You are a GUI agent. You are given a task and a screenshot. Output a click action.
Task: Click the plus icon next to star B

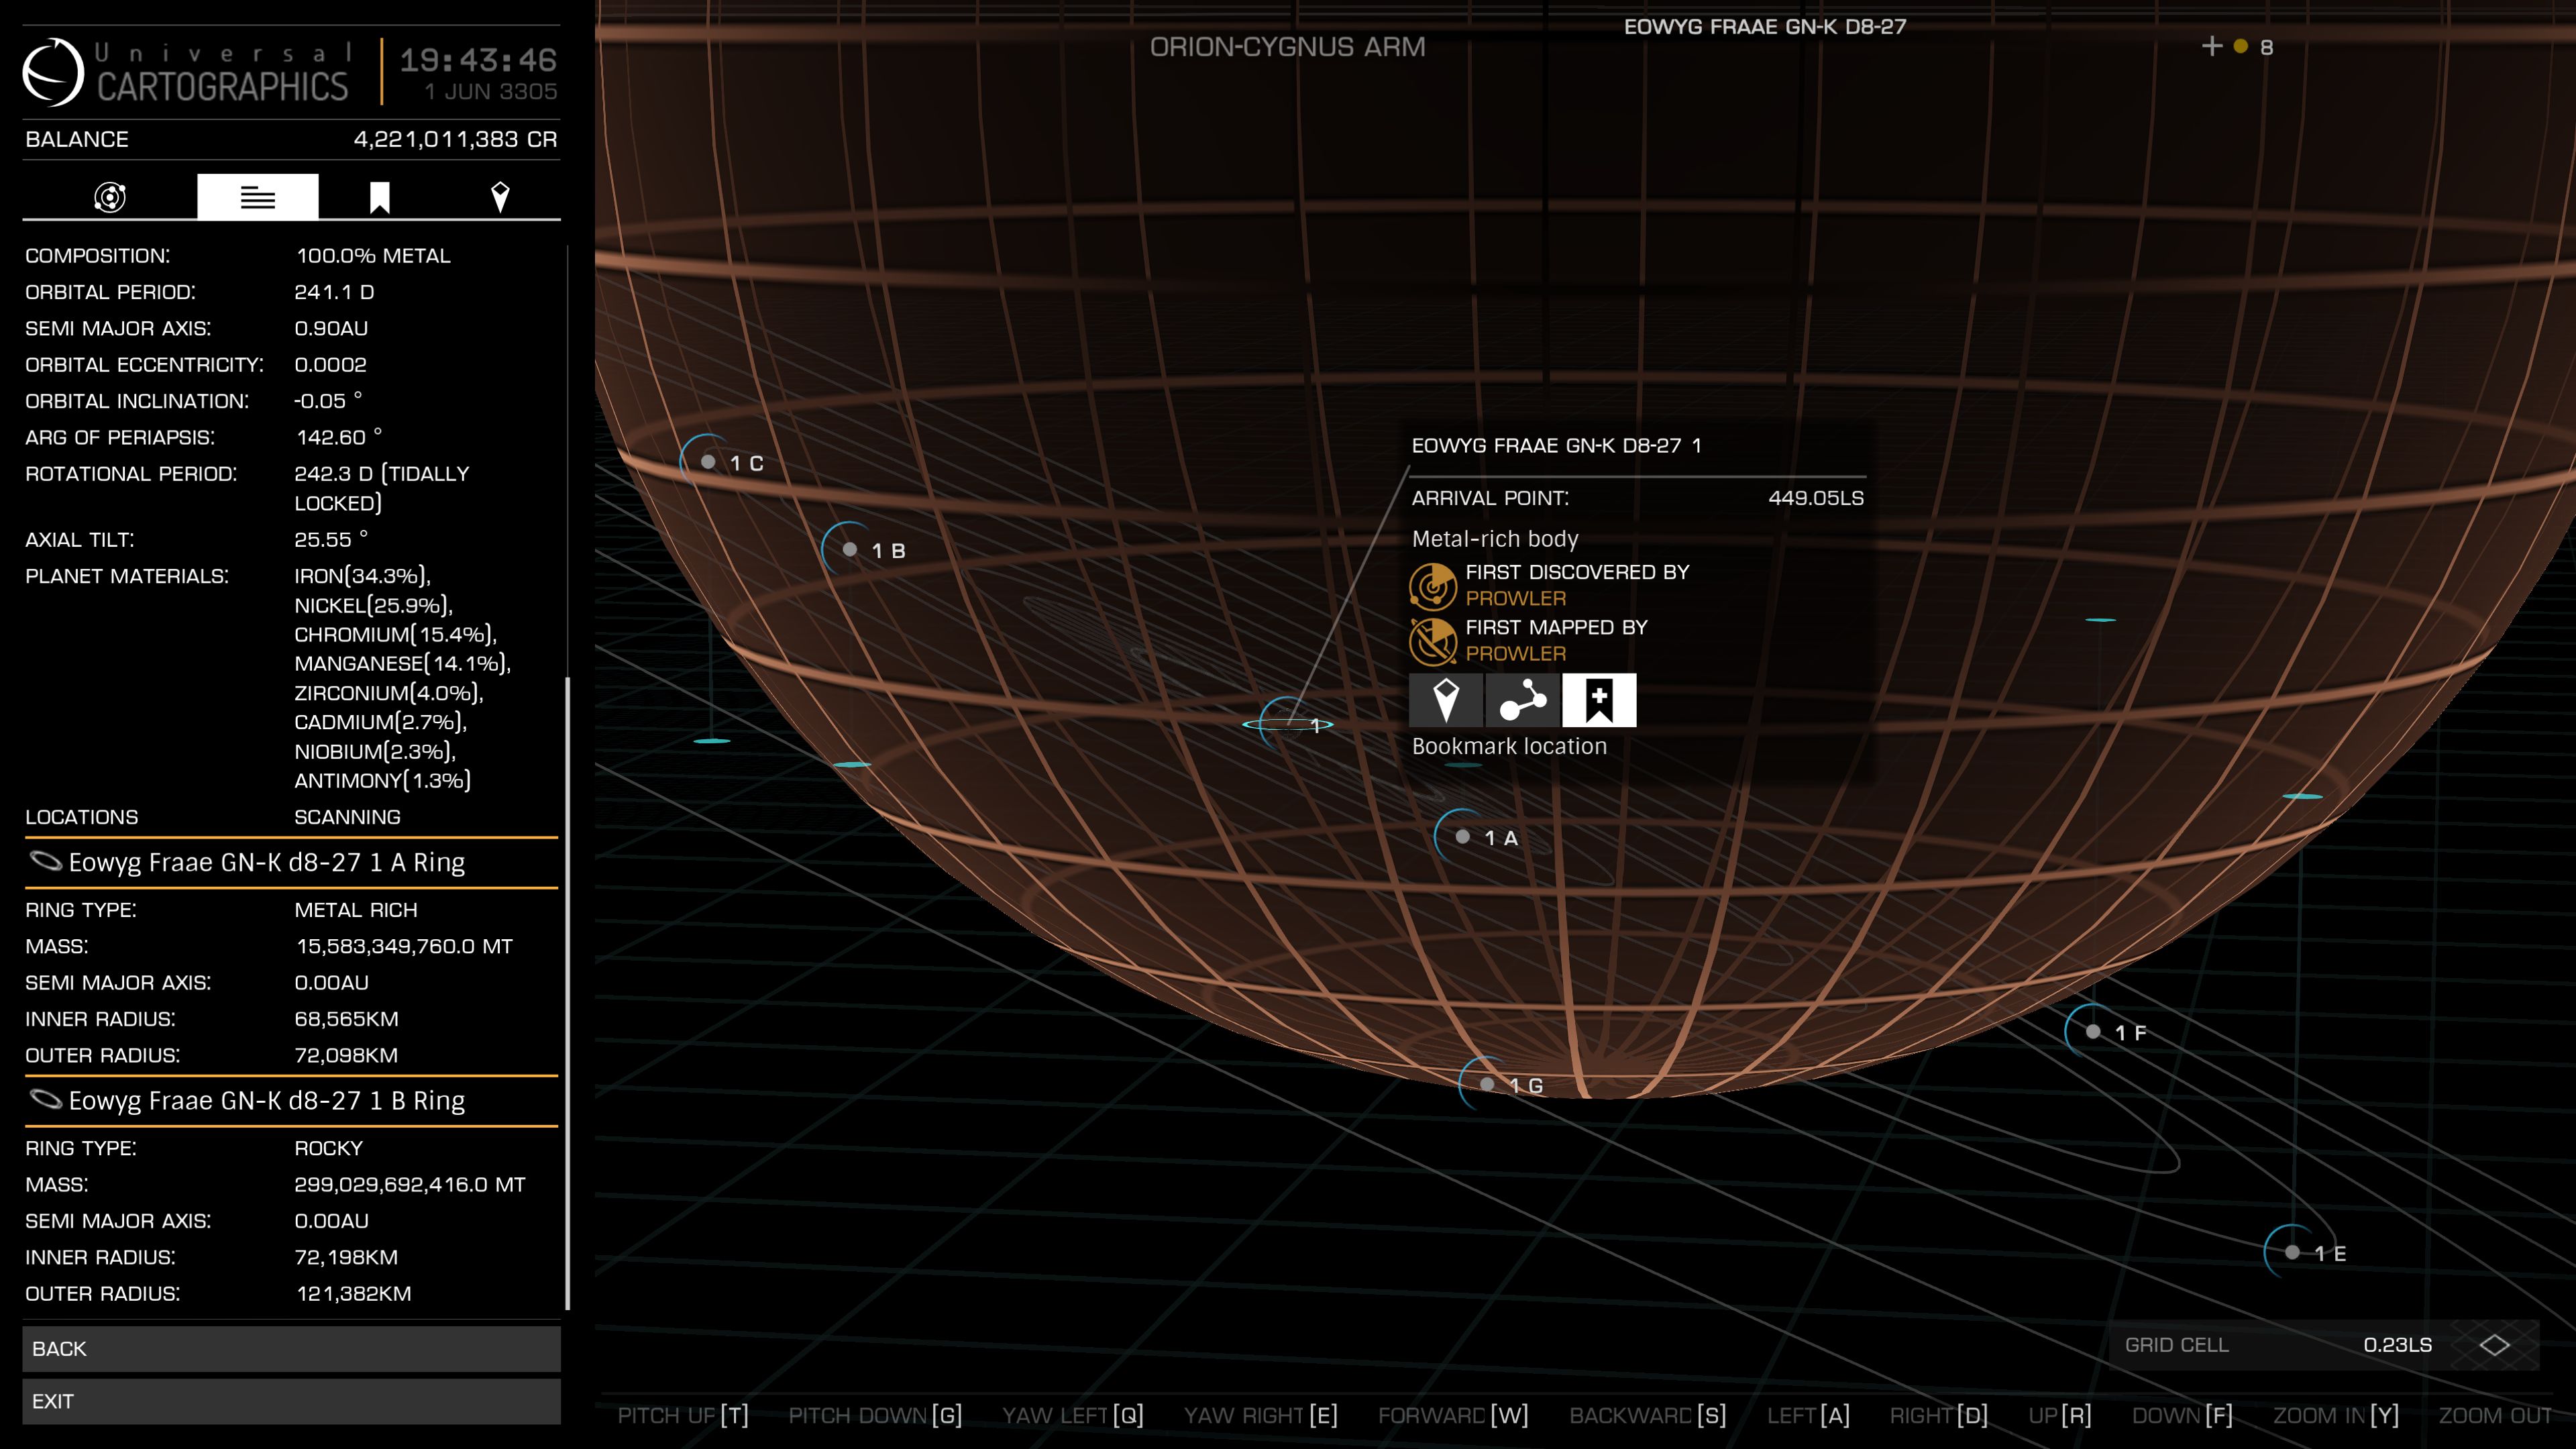coord(2212,46)
